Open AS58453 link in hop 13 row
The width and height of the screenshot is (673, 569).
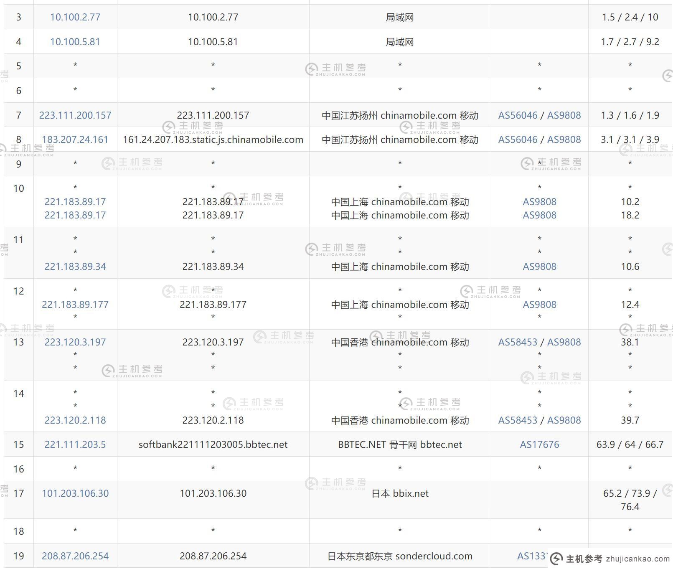518,342
